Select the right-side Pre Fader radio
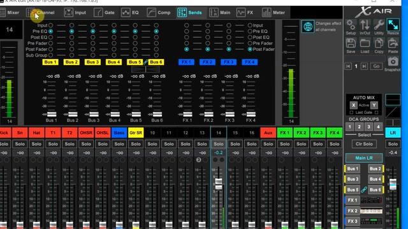The width and height of the screenshot is (408, 229). point(250,43)
